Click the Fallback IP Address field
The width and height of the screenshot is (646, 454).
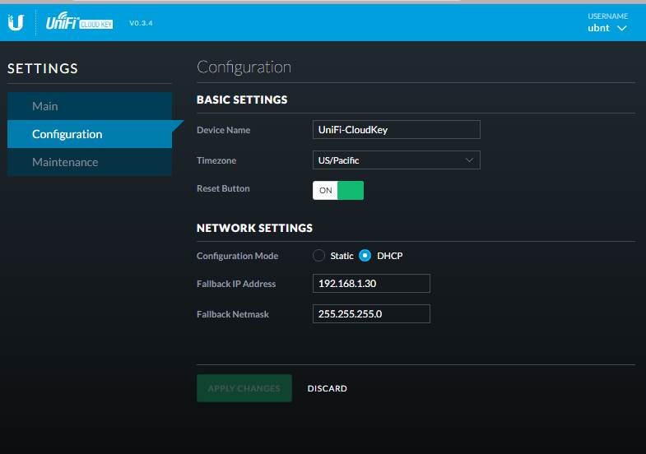[x=371, y=284]
